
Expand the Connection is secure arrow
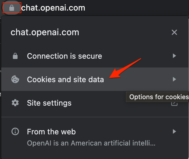tap(174, 56)
